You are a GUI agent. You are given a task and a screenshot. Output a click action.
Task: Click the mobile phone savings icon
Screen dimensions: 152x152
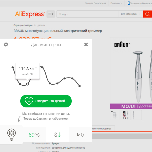[129, 3]
